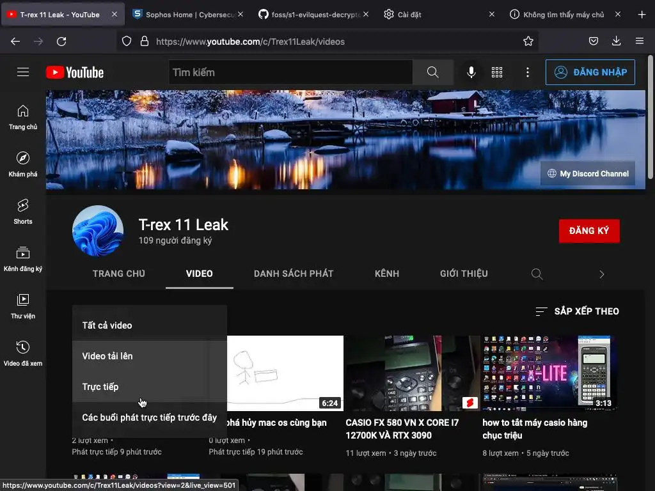Switch to VIDEO channel tab
This screenshot has height=491, width=655.
click(x=200, y=274)
